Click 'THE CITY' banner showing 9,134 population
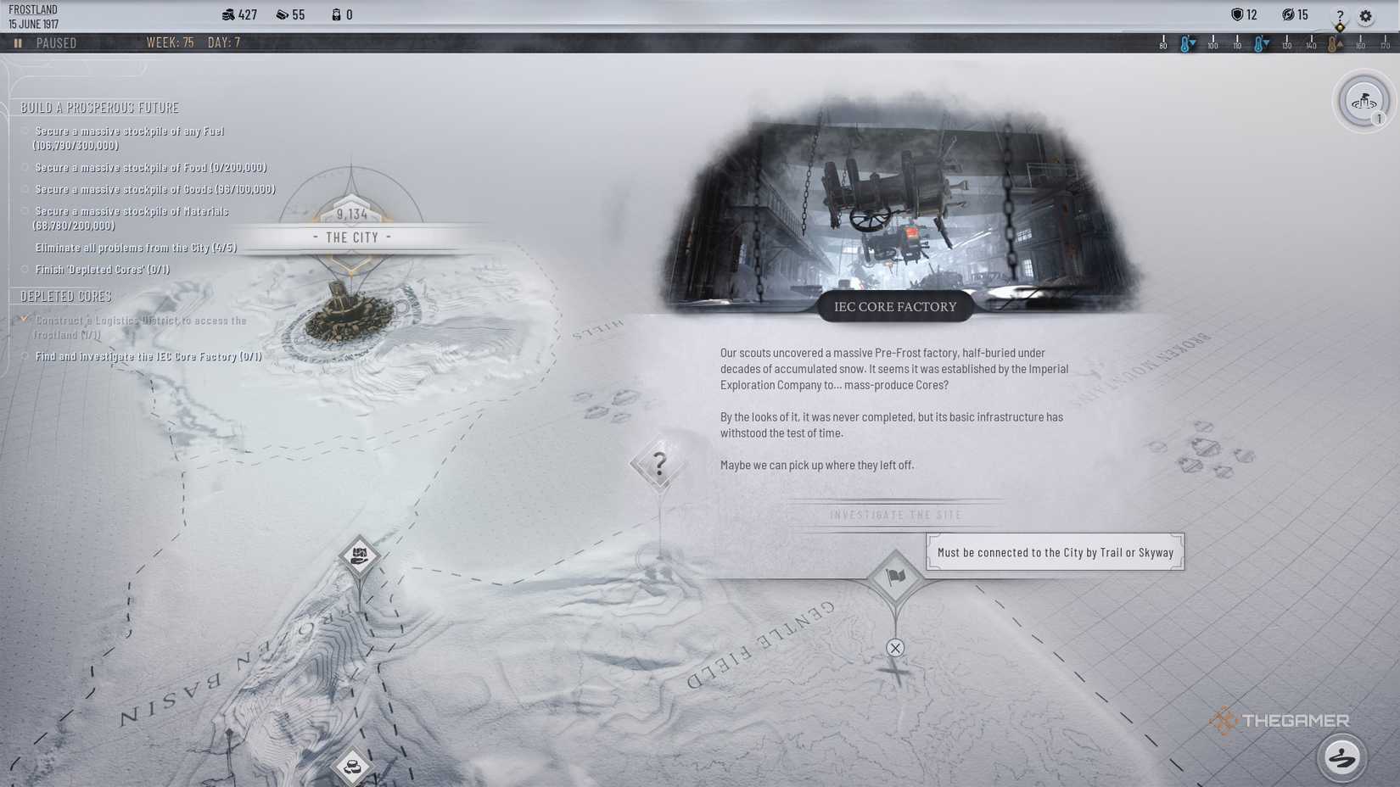 point(352,237)
